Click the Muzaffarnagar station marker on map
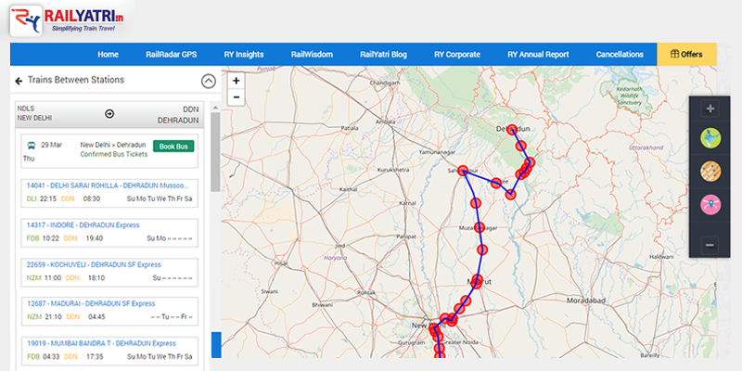Image resolution: width=742 pixels, height=371 pixels. click(480, 227)
